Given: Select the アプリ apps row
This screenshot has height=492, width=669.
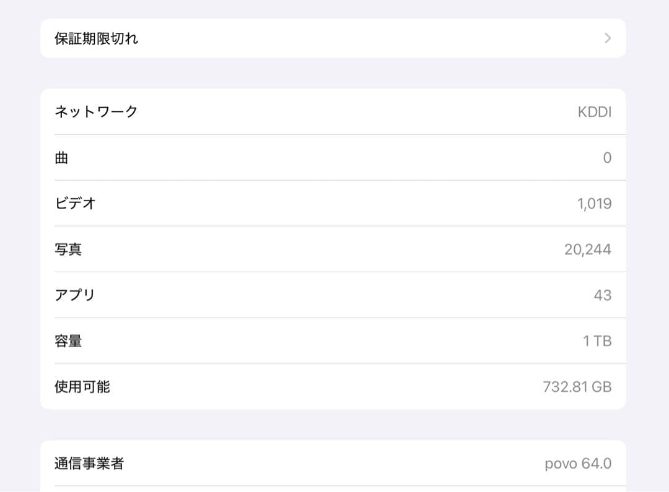Looking at the screenshot, I should point(334,295).
